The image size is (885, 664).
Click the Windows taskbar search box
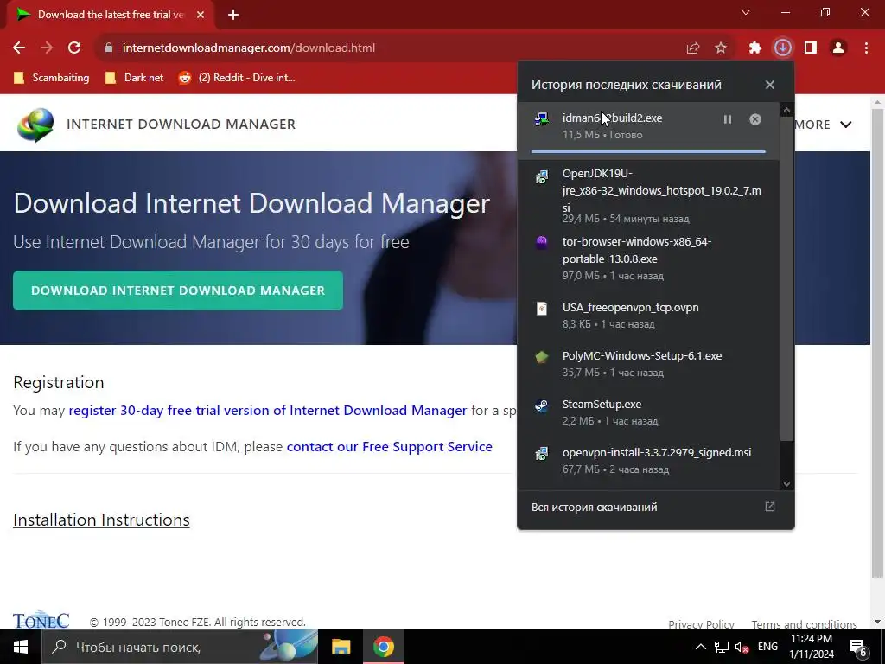[x=180, y=647]
